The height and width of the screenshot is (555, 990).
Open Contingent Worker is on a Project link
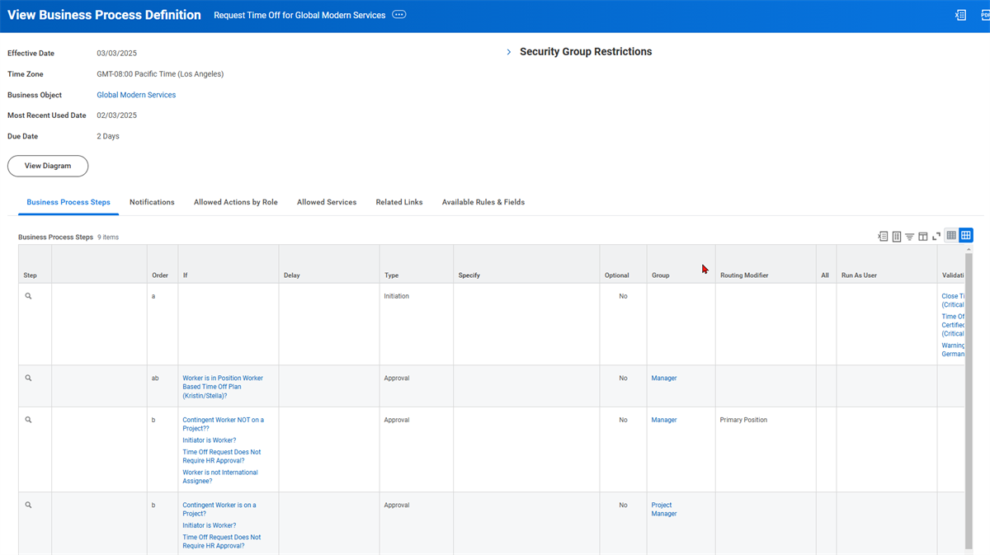click(219, 509)
